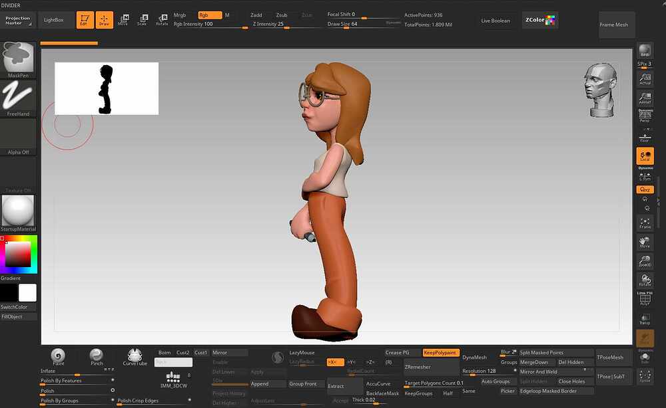Toggle Local transformations button
The height and width of the screenshot is (408, 666).
(645, 156)
